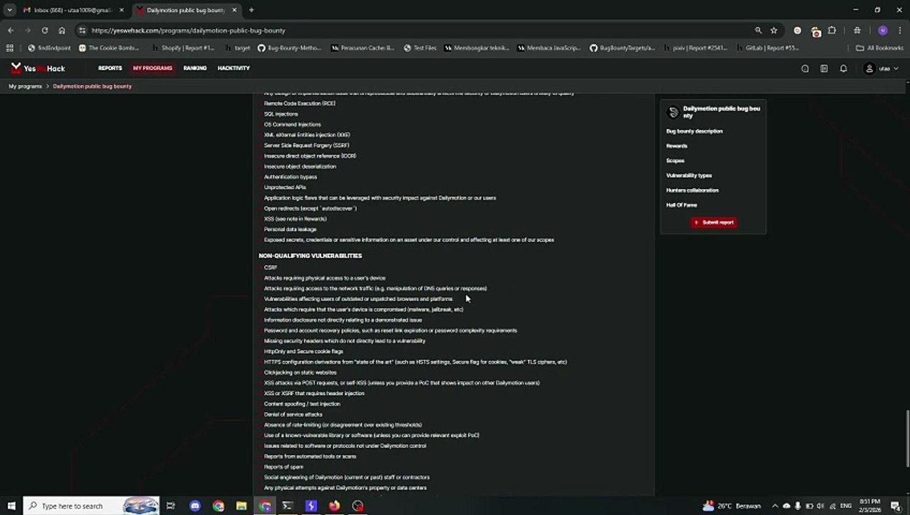This screenshot has width=910, height=515.
Task: Click Dailymotion public bug bounty breadcrumb
Action: point(92,86)
